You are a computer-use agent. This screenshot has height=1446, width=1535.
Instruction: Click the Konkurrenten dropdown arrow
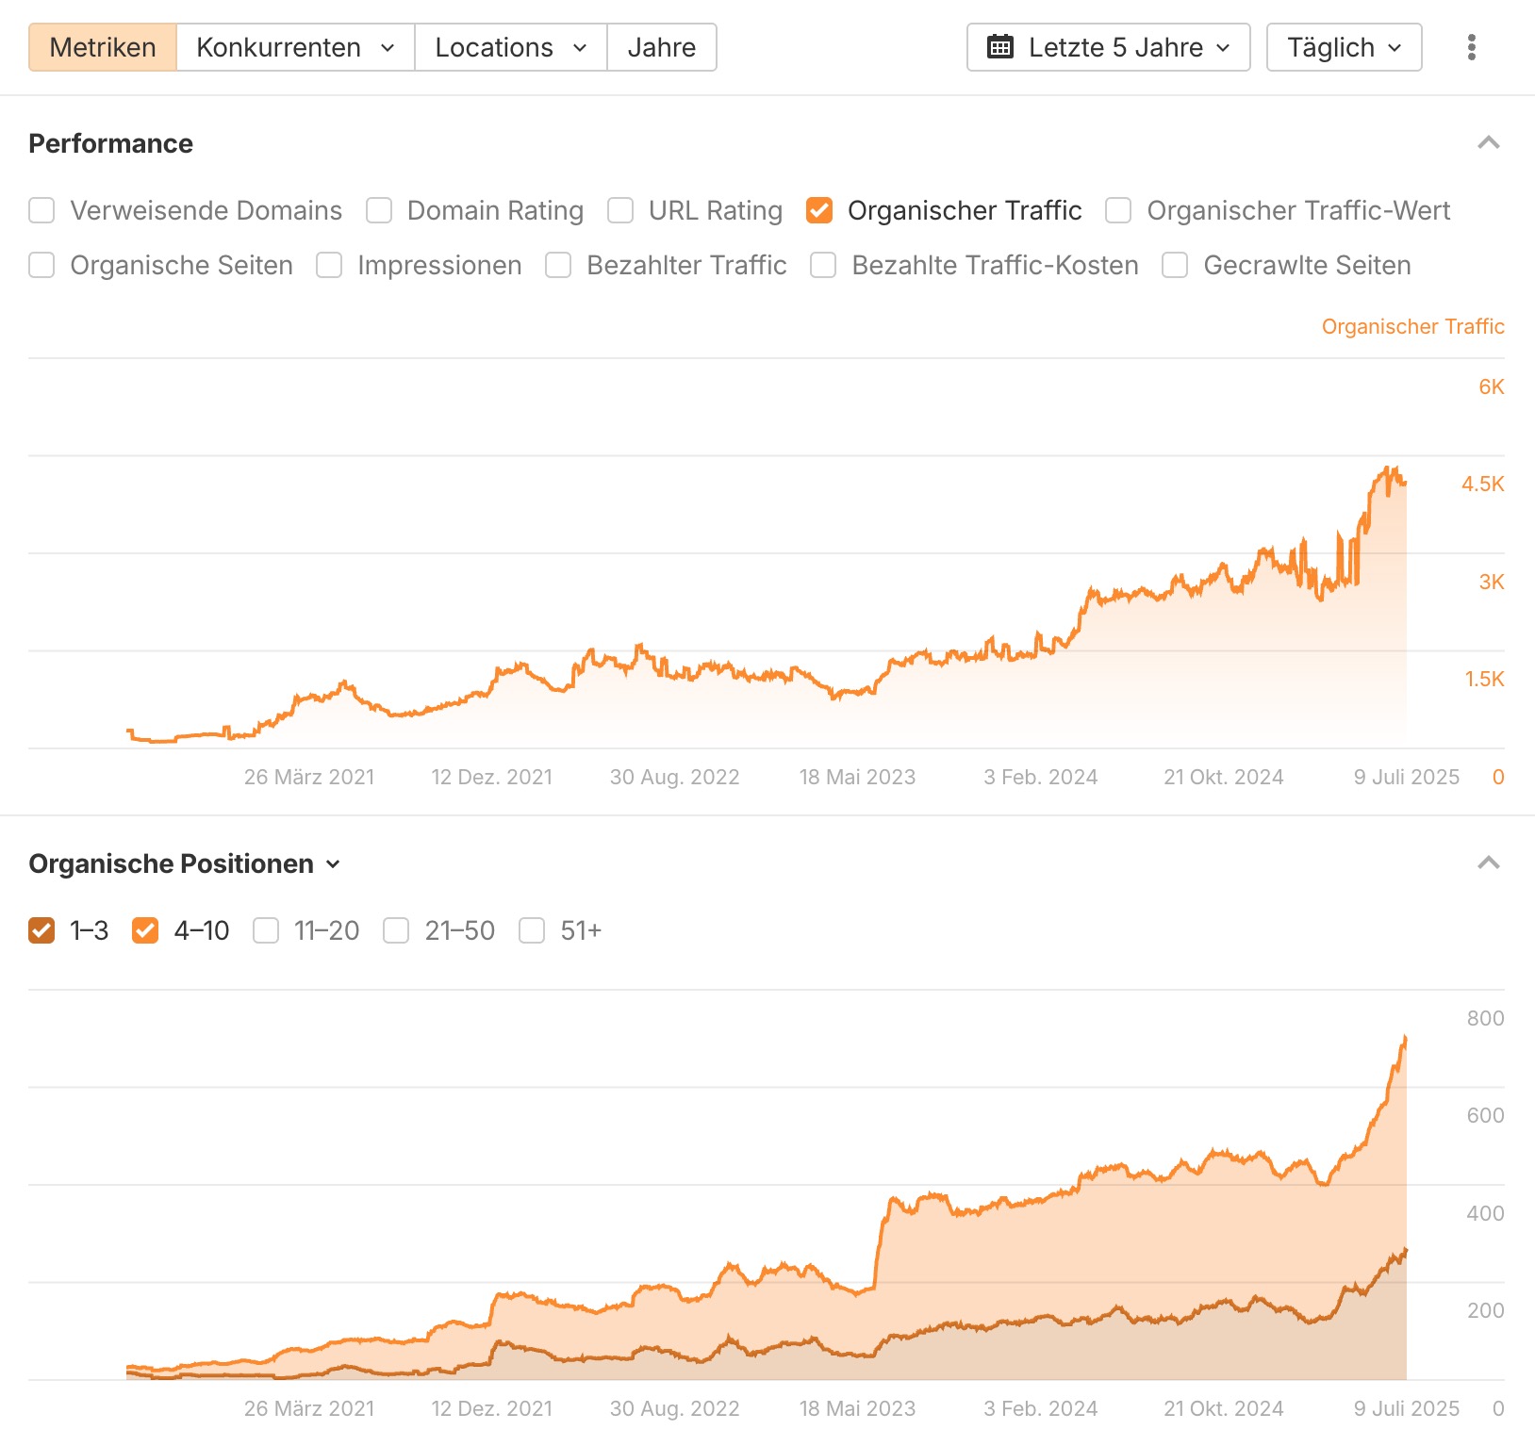tap(388, 48)
